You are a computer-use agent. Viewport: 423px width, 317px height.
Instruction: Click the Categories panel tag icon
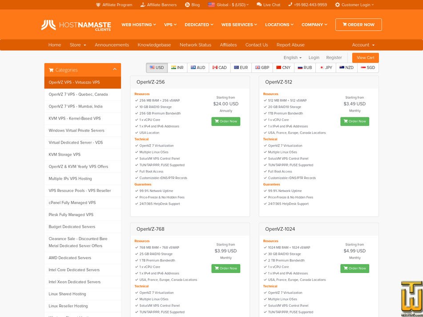click(x=51, y=70)
